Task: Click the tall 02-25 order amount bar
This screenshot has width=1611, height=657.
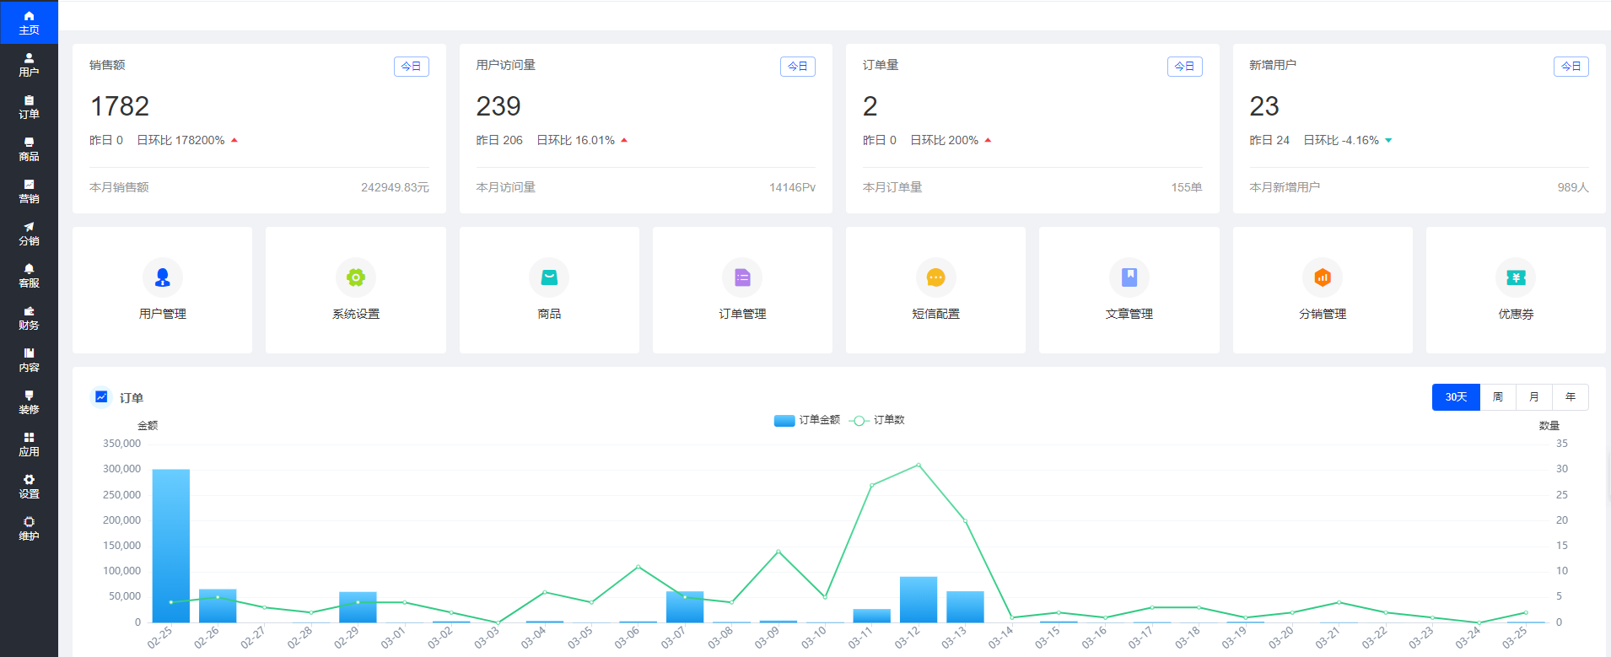Action: pos(171,546)
